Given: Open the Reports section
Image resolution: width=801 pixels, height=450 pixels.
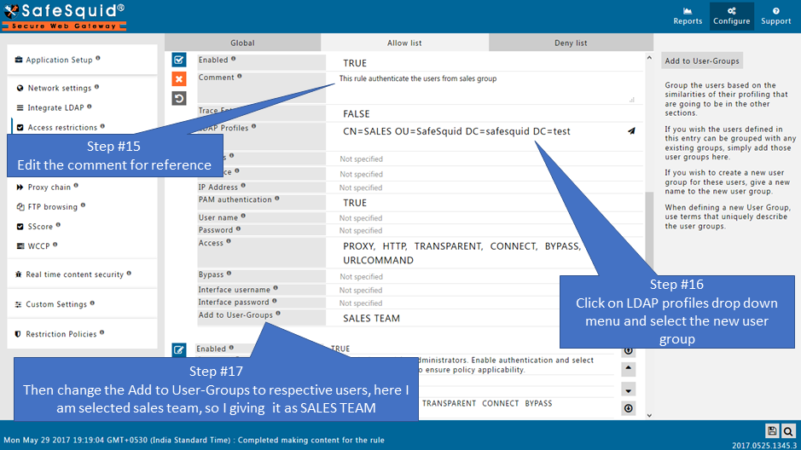Looking at the screenshot, I should (x=688, y=16).
